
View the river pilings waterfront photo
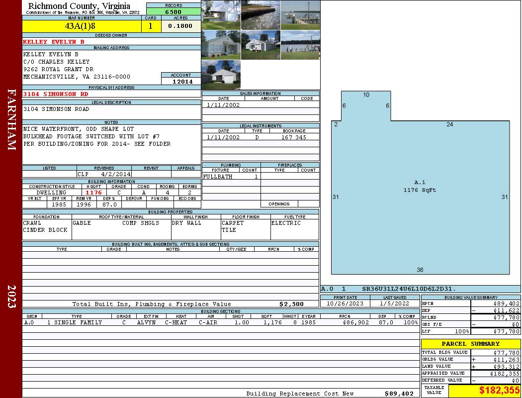tap(300, 45)
